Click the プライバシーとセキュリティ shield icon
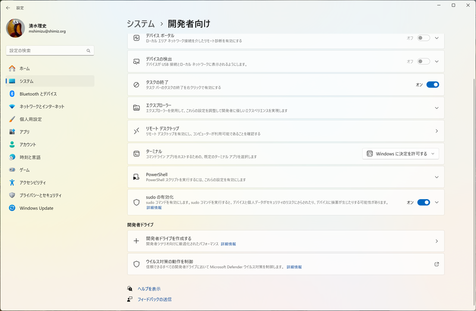This screenshot has height=311, width=476. (12, 196)
